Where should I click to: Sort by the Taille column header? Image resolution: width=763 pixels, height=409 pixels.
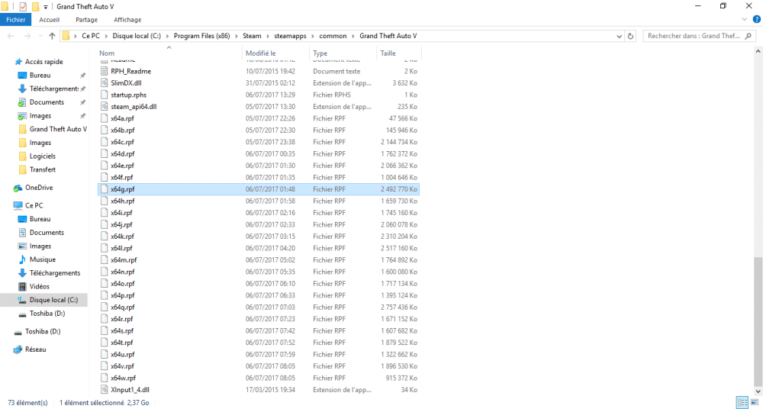tap(388, 53)
